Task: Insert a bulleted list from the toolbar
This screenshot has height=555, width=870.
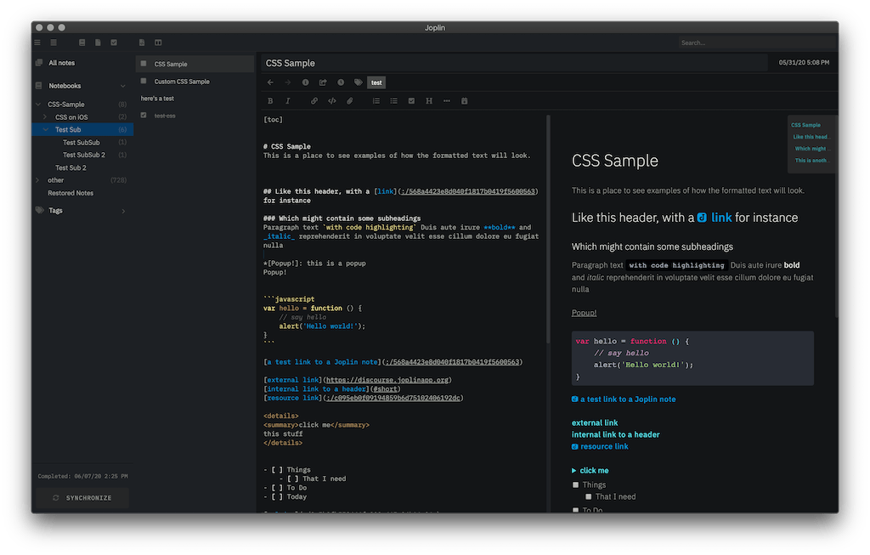Action: (x=394, y=101)
